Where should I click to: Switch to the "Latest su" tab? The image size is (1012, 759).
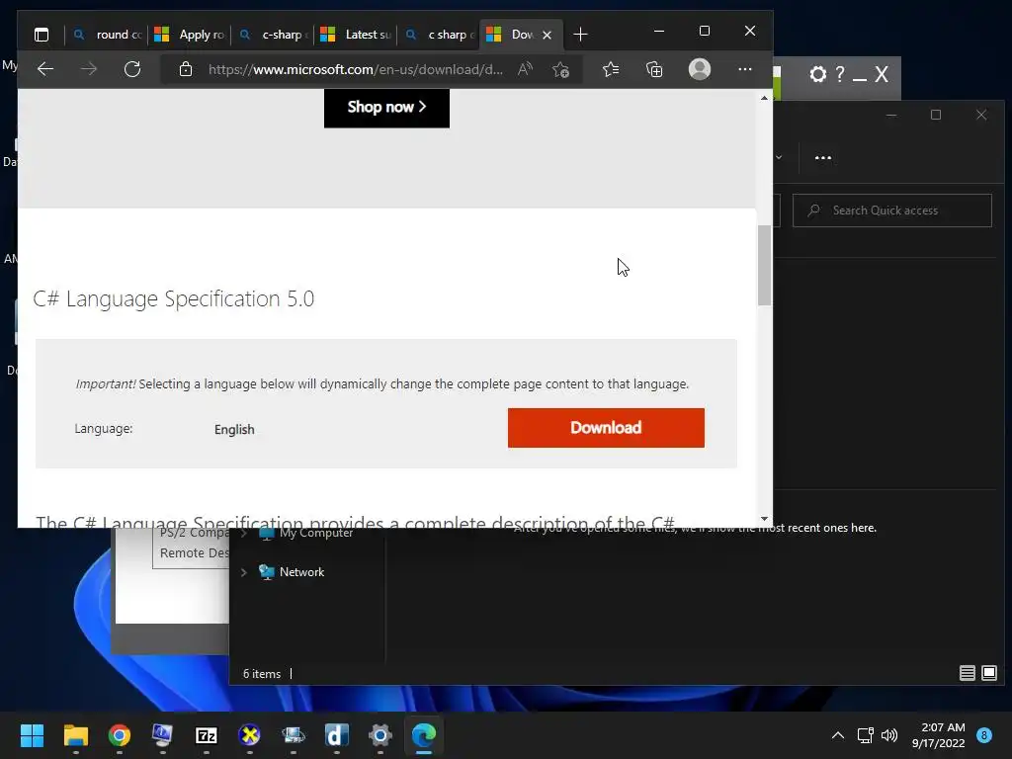point(356,35)
